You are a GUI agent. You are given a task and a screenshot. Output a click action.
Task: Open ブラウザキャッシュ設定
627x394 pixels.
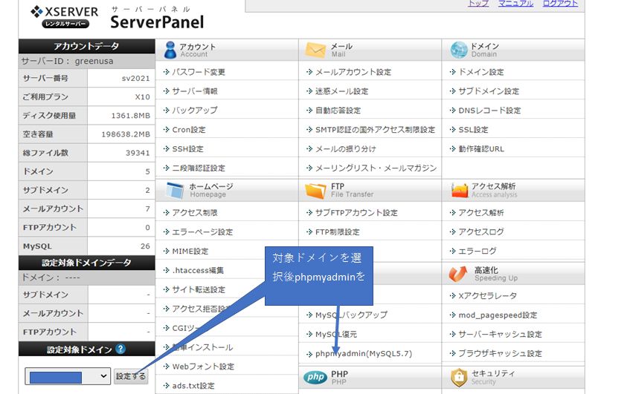(500, 353)
